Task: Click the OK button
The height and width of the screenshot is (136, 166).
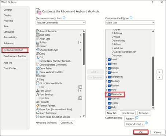Action: coord(141,132)
